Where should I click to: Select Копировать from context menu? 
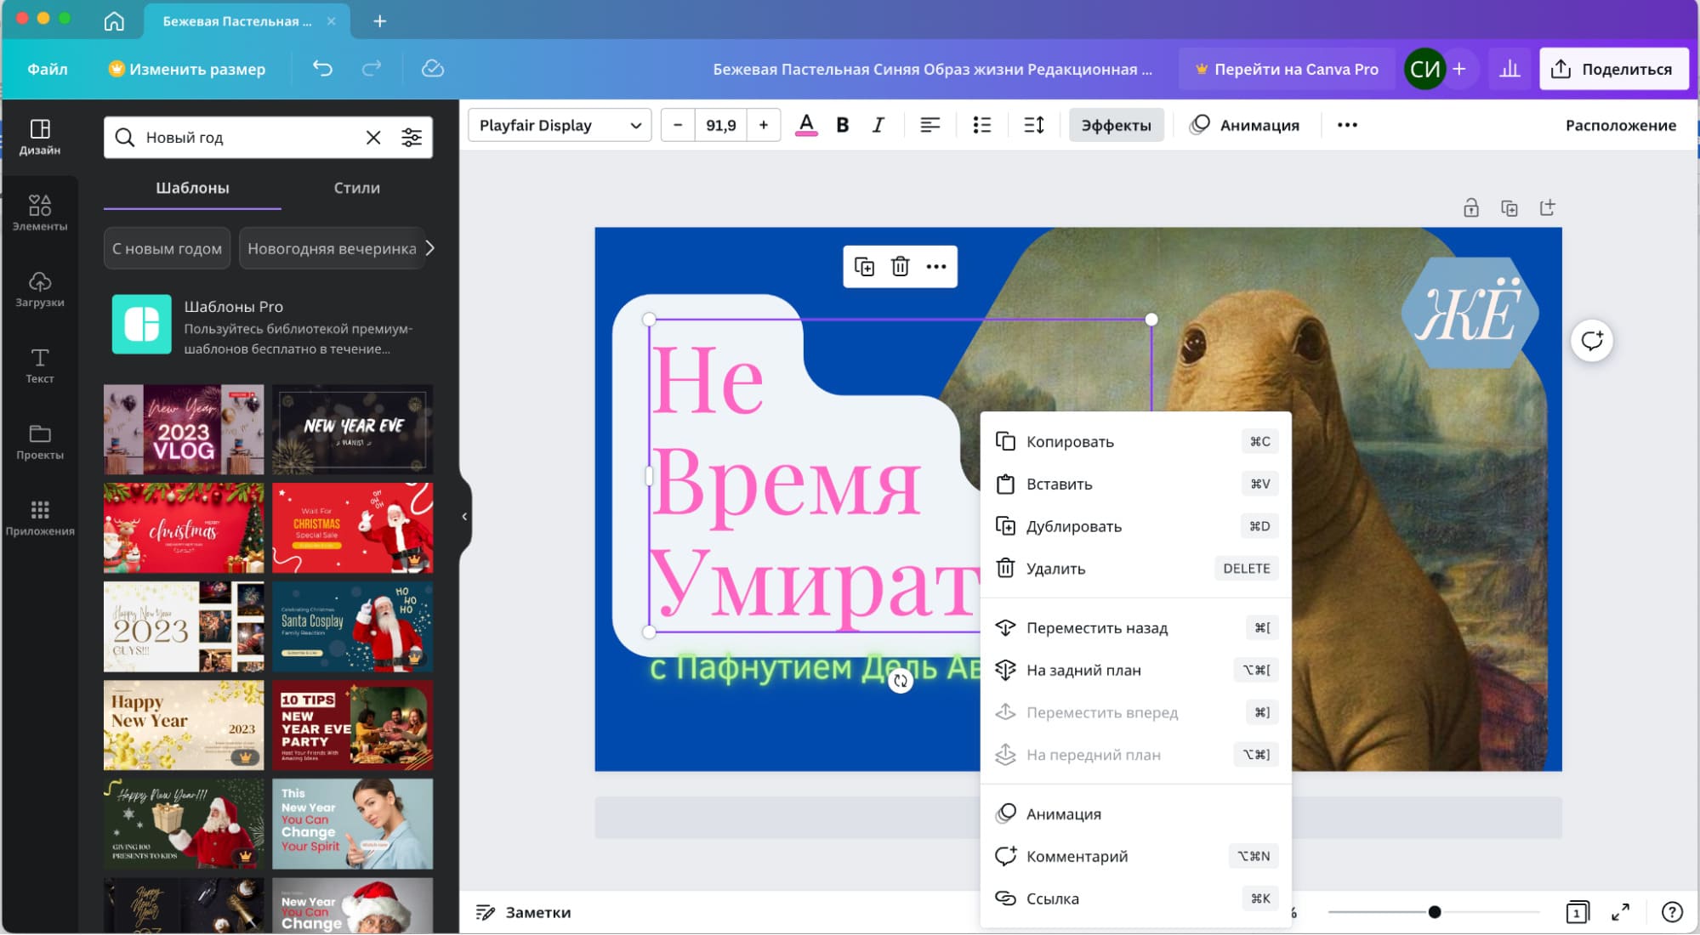[1135, 441]
